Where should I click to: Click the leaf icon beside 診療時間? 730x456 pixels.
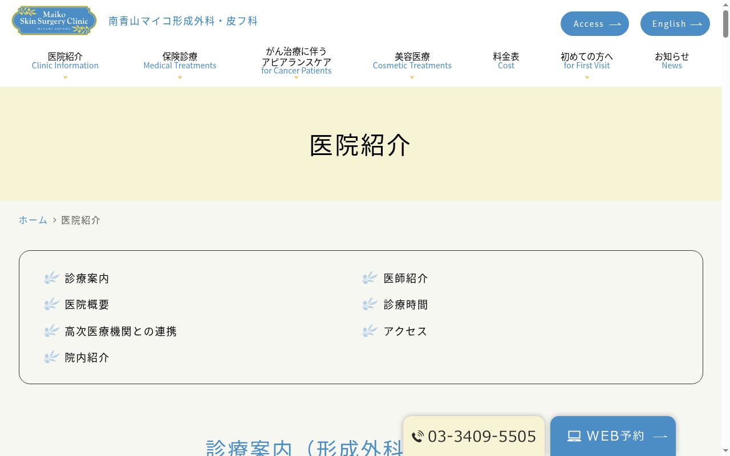[x=370, y=304]
